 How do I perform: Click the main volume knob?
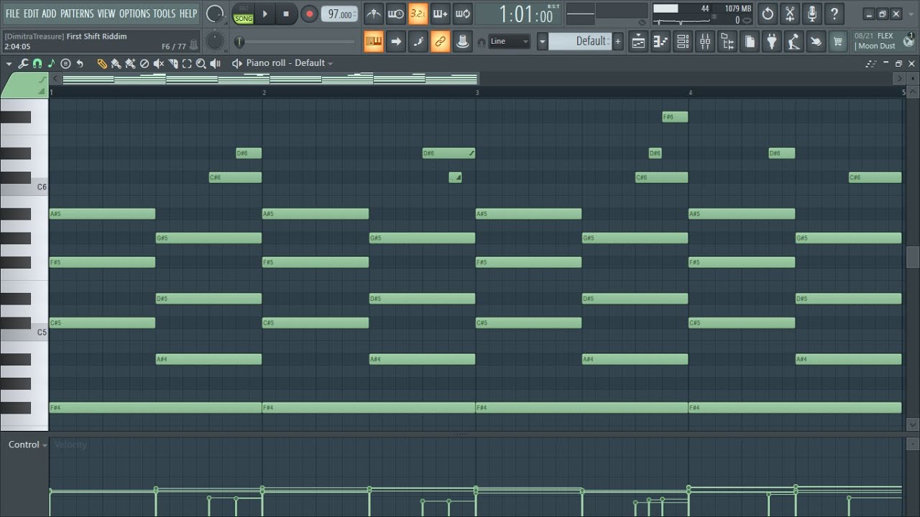[215, 14]
